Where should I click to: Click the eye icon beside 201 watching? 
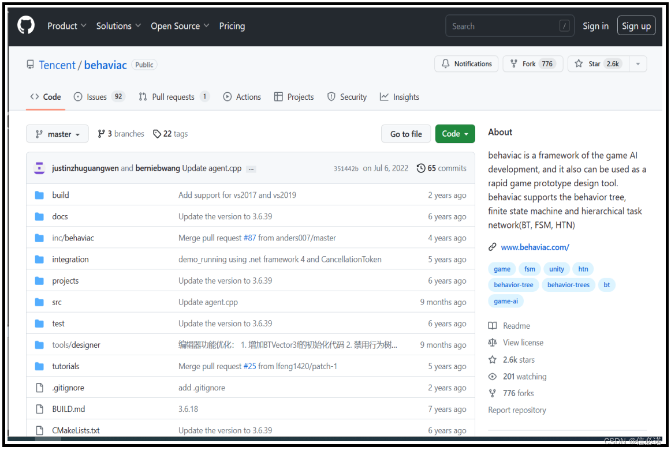493,377
